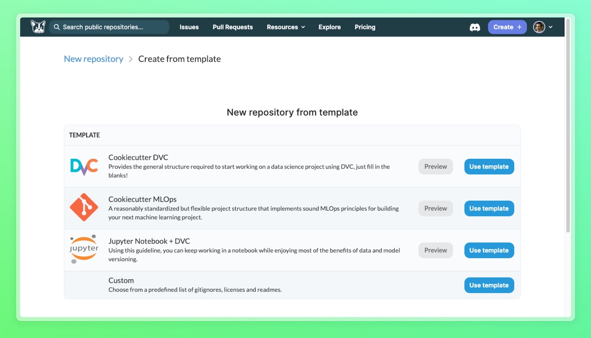Expand the Resources dropdown menu
The image size is (591, 338).
[286, 27]
